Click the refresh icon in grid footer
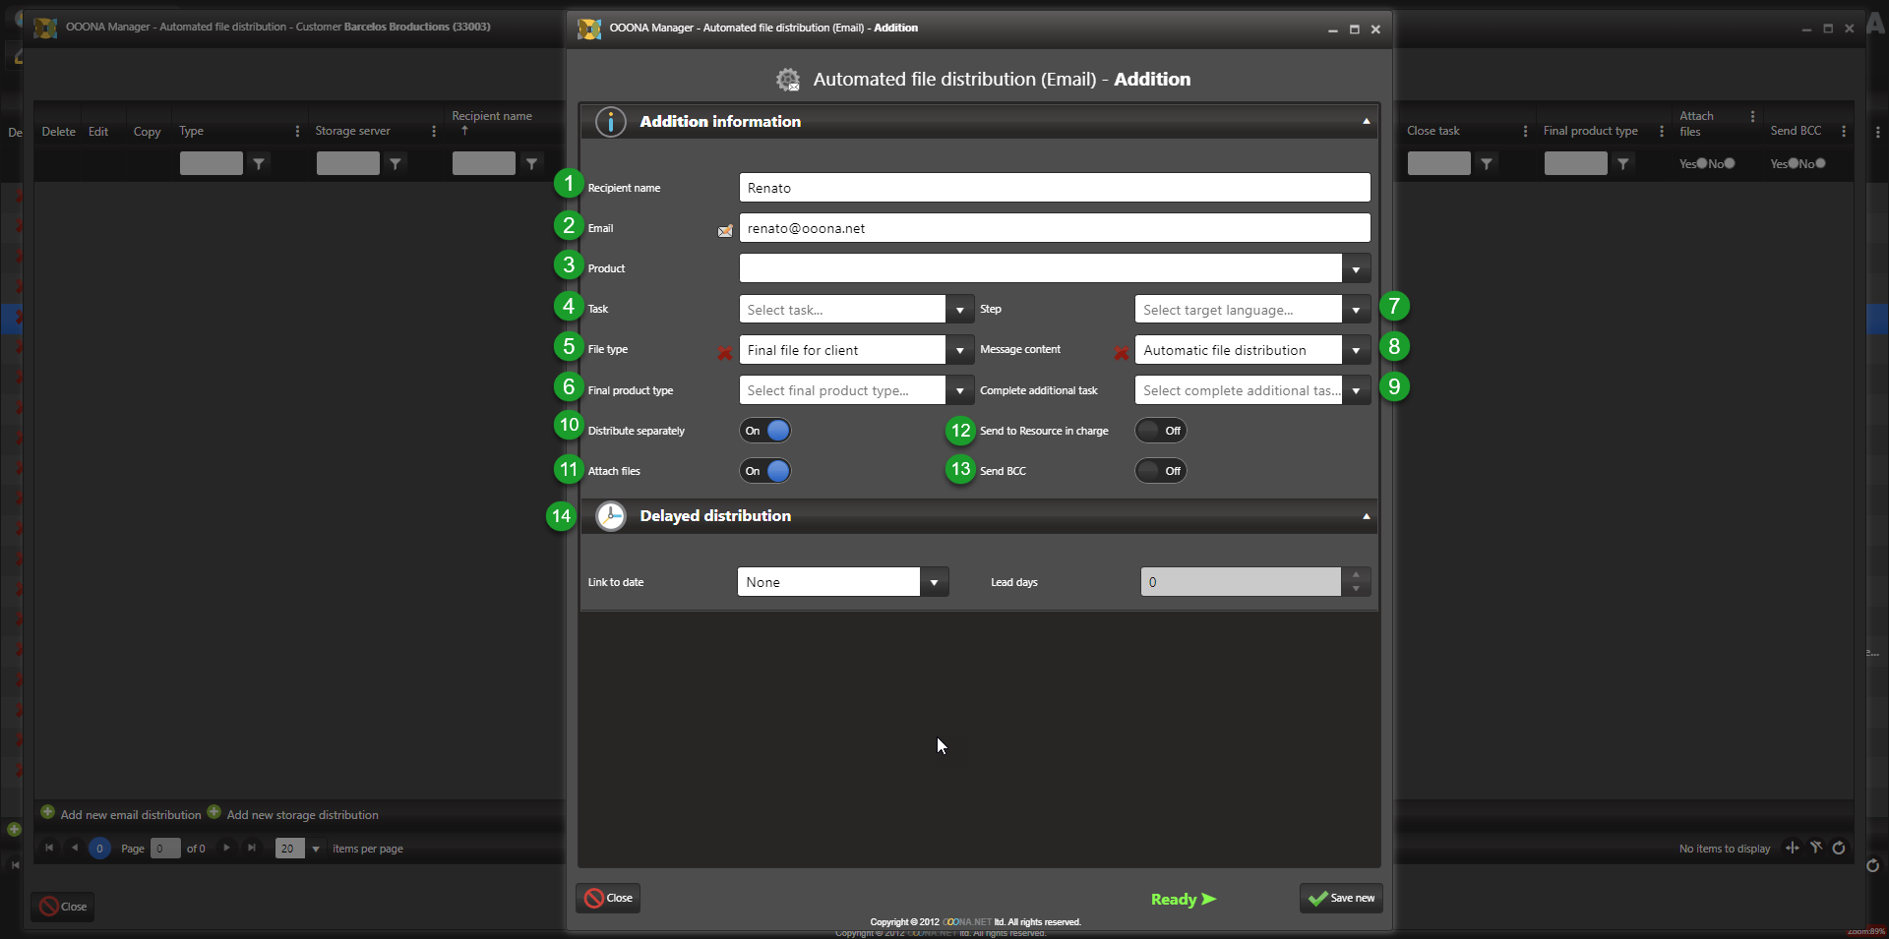1889x939 pixels. click(1838, 848)
